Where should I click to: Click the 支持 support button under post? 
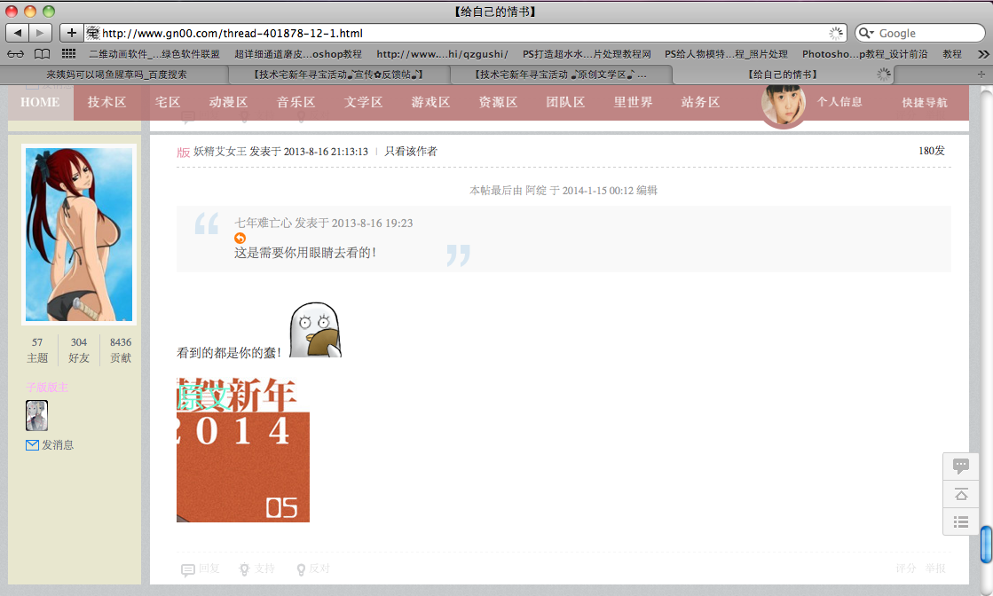256,569
